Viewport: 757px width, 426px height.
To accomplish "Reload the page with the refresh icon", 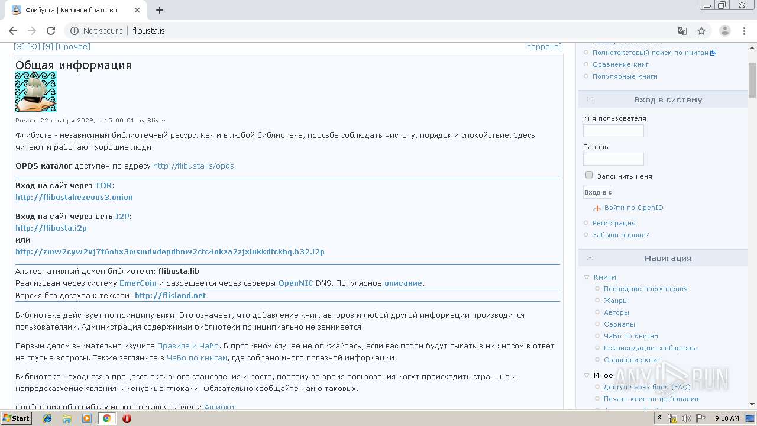I will 51,31.
